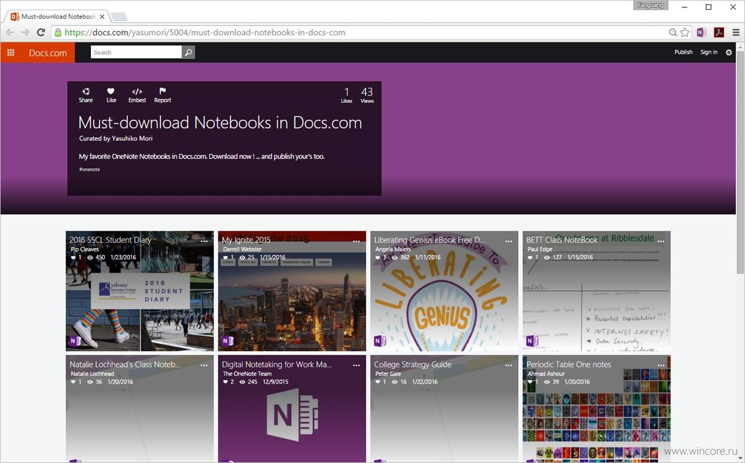Open options menu on BETT Class NoteBook
This screenshot has height=463, width=745.
pos(661,241)
